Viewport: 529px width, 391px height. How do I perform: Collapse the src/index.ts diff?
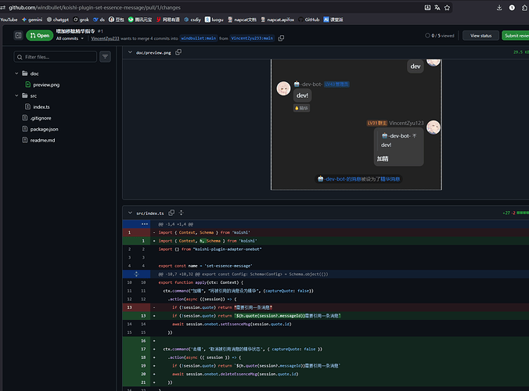click(x=130, y=213)
